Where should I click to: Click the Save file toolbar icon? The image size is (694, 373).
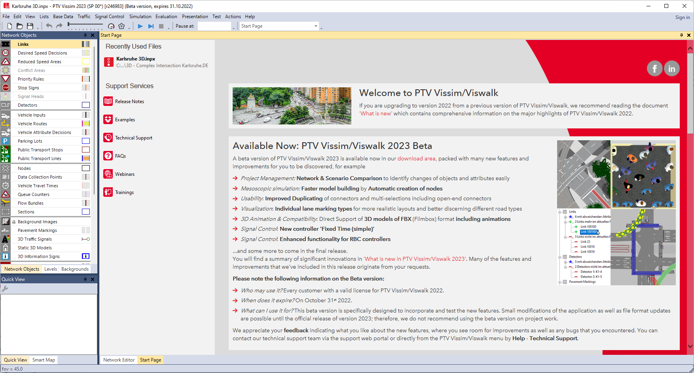pos(30,26)
